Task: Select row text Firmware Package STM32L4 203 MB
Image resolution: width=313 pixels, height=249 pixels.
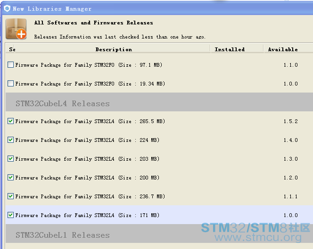Action: (87, 159)
